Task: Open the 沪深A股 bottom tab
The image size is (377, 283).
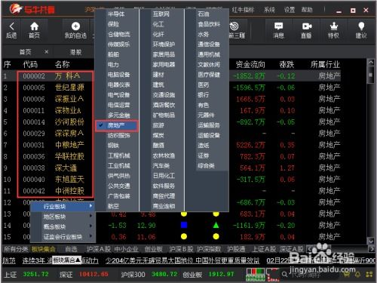Action: [x=99, y=249]
